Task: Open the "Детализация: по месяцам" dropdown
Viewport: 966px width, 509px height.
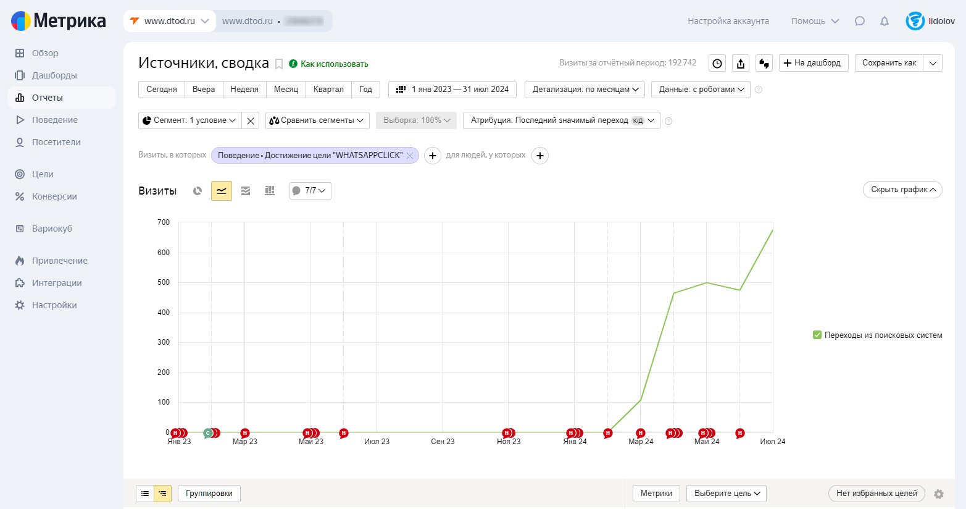Action: point(585,90)
